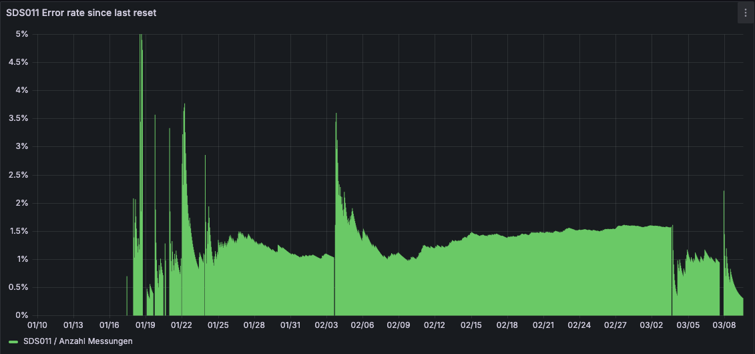755x354 pixels.
Task: Click the 02/15 date label
Action: (x=471, y=325)
